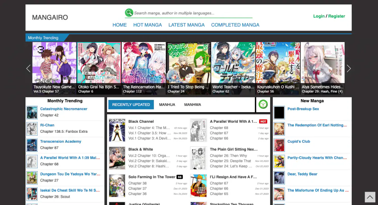
Task: Switch to the MANHUA tab
Action: (167, 105)
